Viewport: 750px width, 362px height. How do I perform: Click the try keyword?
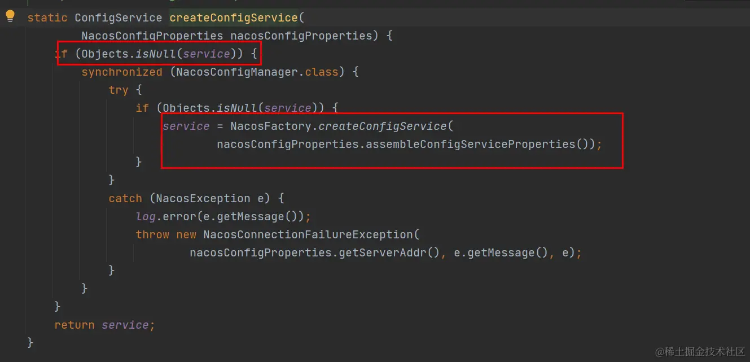(x=119, y=90)
